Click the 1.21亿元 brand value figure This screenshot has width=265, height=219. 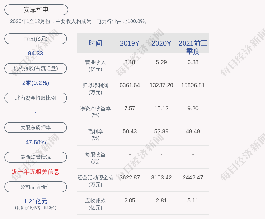pyautogui.click(x=36, y=201)
